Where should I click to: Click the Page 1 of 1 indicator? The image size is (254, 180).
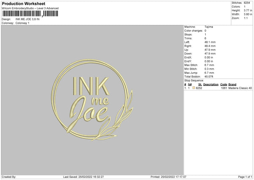(x=245, y=177)
